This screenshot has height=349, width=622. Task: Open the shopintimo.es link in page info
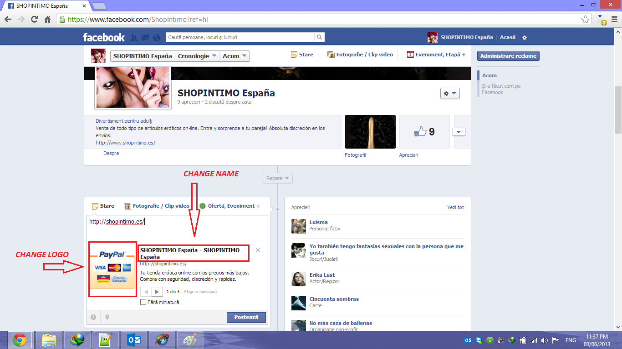point(125,143)
